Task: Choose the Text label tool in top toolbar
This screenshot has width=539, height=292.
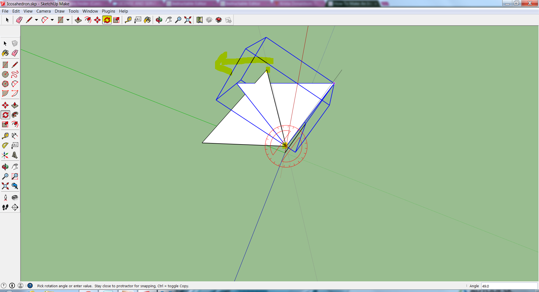Action: coord(138,20)
